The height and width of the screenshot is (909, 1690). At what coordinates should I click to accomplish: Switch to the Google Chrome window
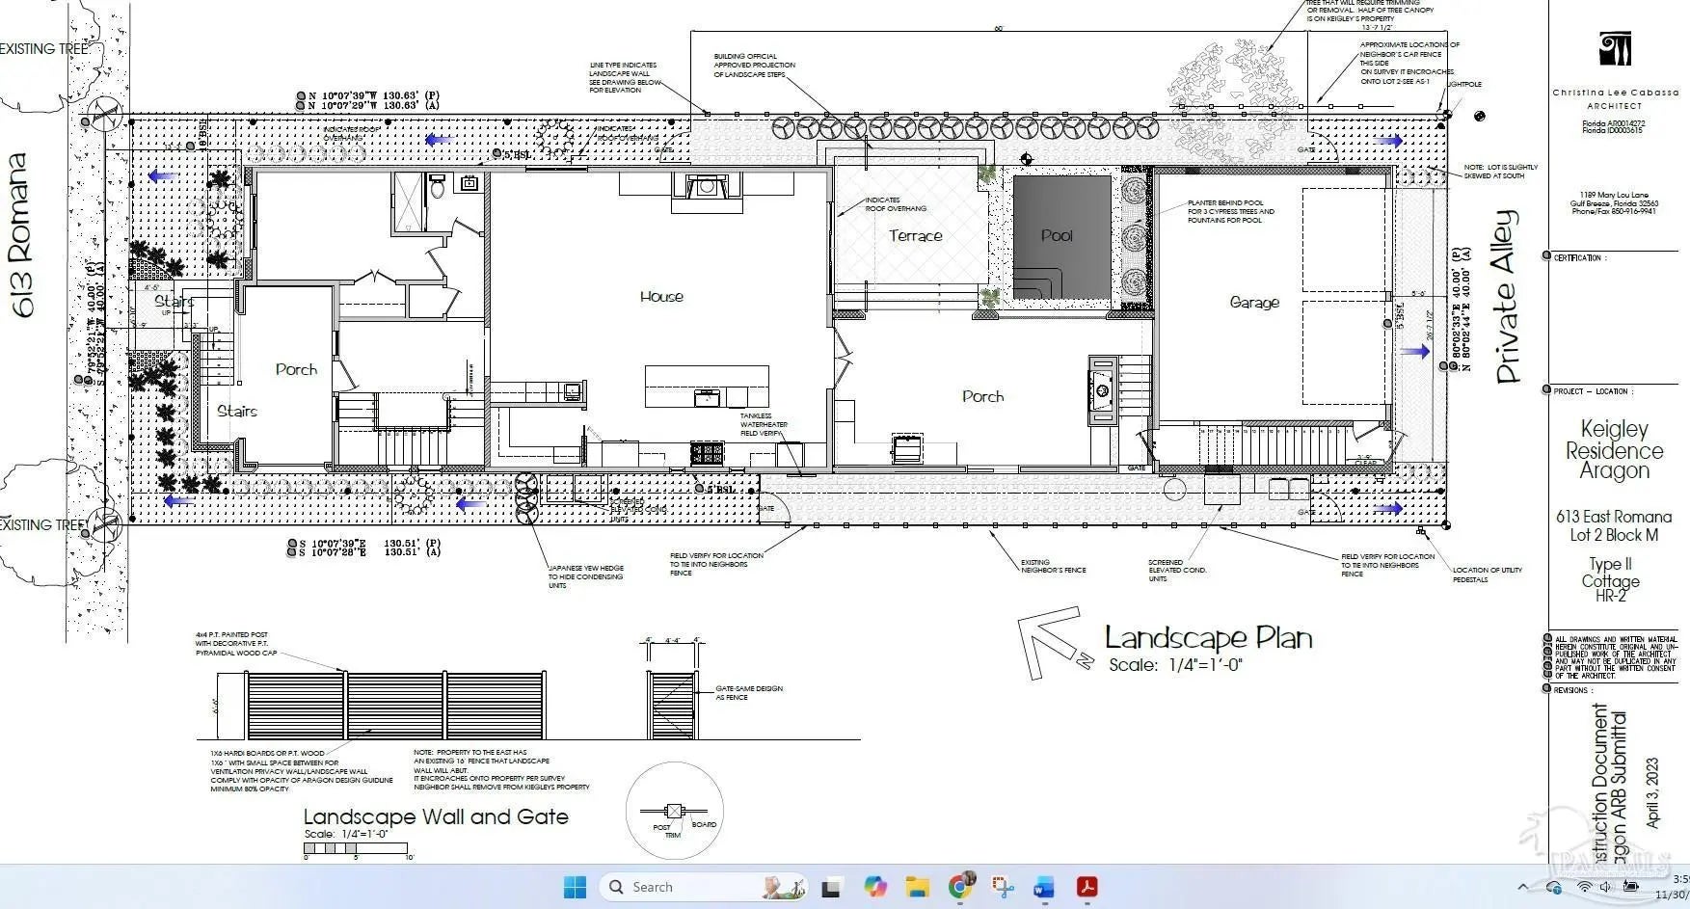tap(960, 887)
